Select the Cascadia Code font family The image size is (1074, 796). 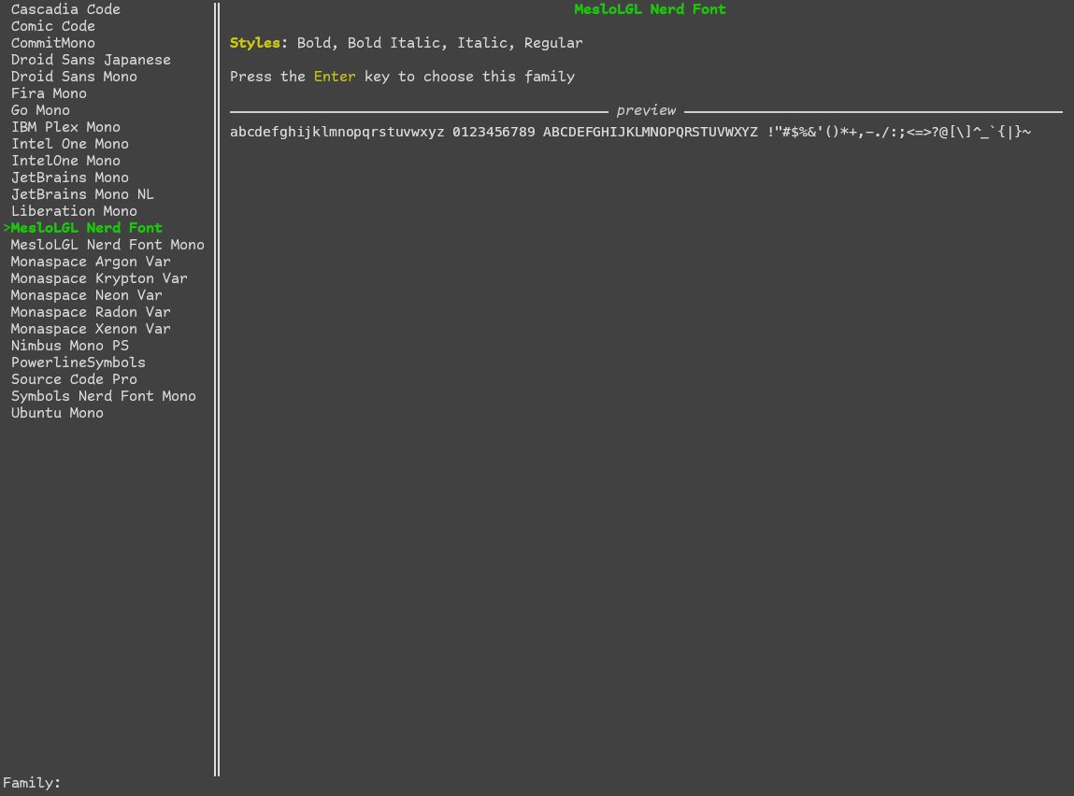[65, 9]
